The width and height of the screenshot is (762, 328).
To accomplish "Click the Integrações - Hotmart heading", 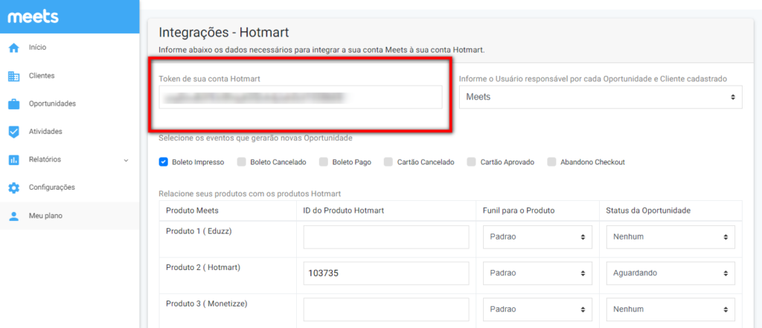I will pos(224,33).
